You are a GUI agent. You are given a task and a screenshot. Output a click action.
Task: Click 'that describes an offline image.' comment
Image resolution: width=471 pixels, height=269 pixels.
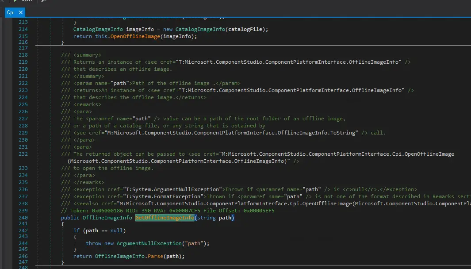pos(123,69)
